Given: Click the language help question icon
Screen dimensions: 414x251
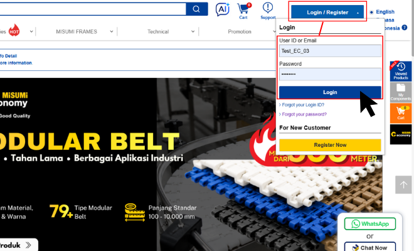Looking at the screenshot, I should [405, 28].
